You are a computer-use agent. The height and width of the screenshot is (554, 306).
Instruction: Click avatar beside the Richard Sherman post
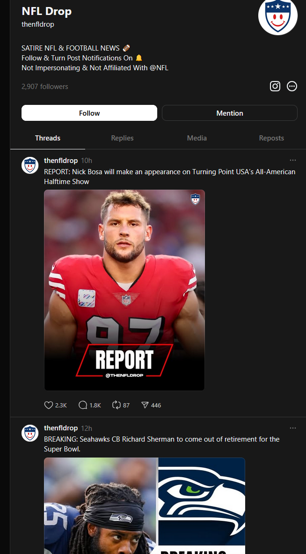click(x=30, y=433)
